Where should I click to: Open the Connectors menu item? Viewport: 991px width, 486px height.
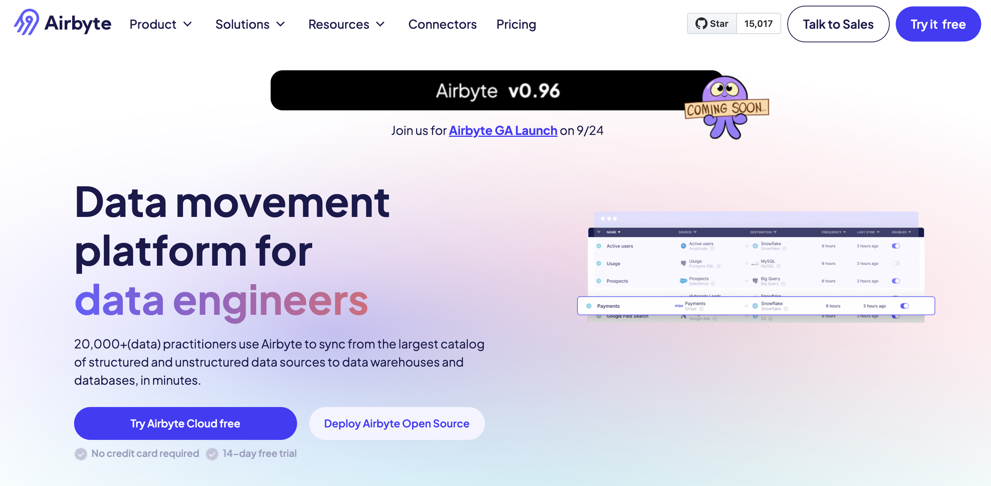(x=443, y=24)
